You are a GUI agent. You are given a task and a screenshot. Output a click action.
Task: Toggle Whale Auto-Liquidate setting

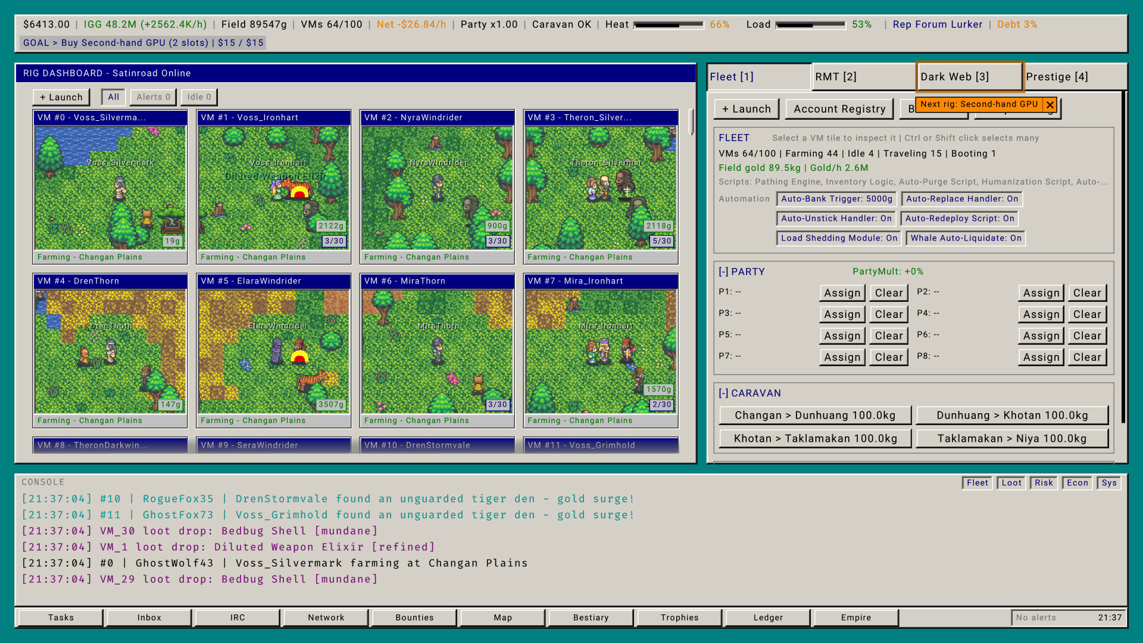click(x=966, y=238)
